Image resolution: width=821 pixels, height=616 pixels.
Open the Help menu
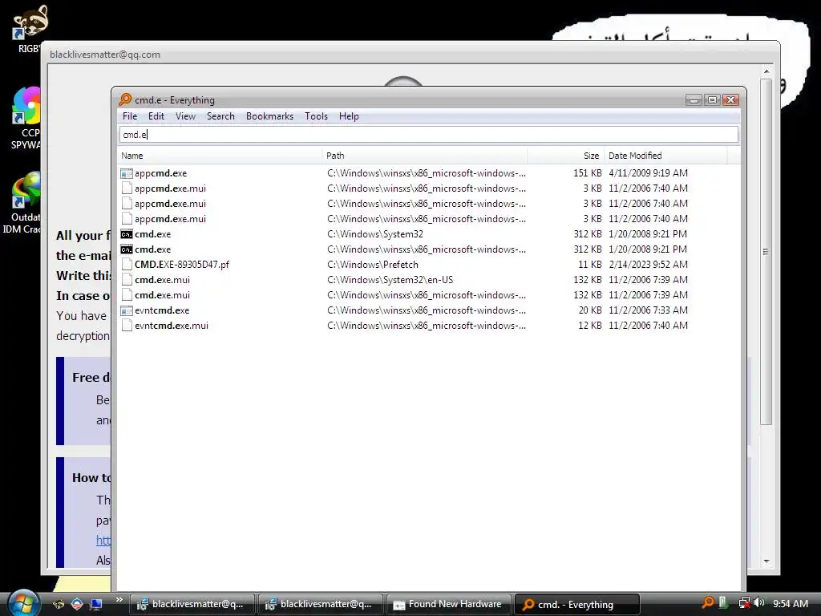click(x=349, y=116)
